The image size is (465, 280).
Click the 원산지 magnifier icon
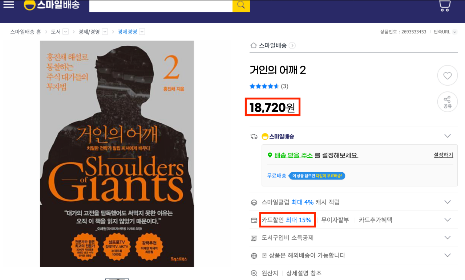[x=254, y=273]
